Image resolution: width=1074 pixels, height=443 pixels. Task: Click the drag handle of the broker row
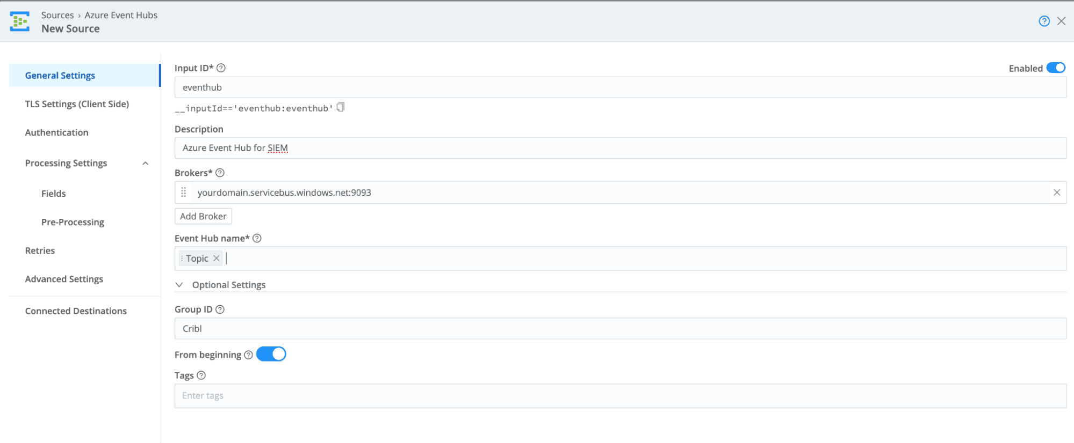coord(184,192)
